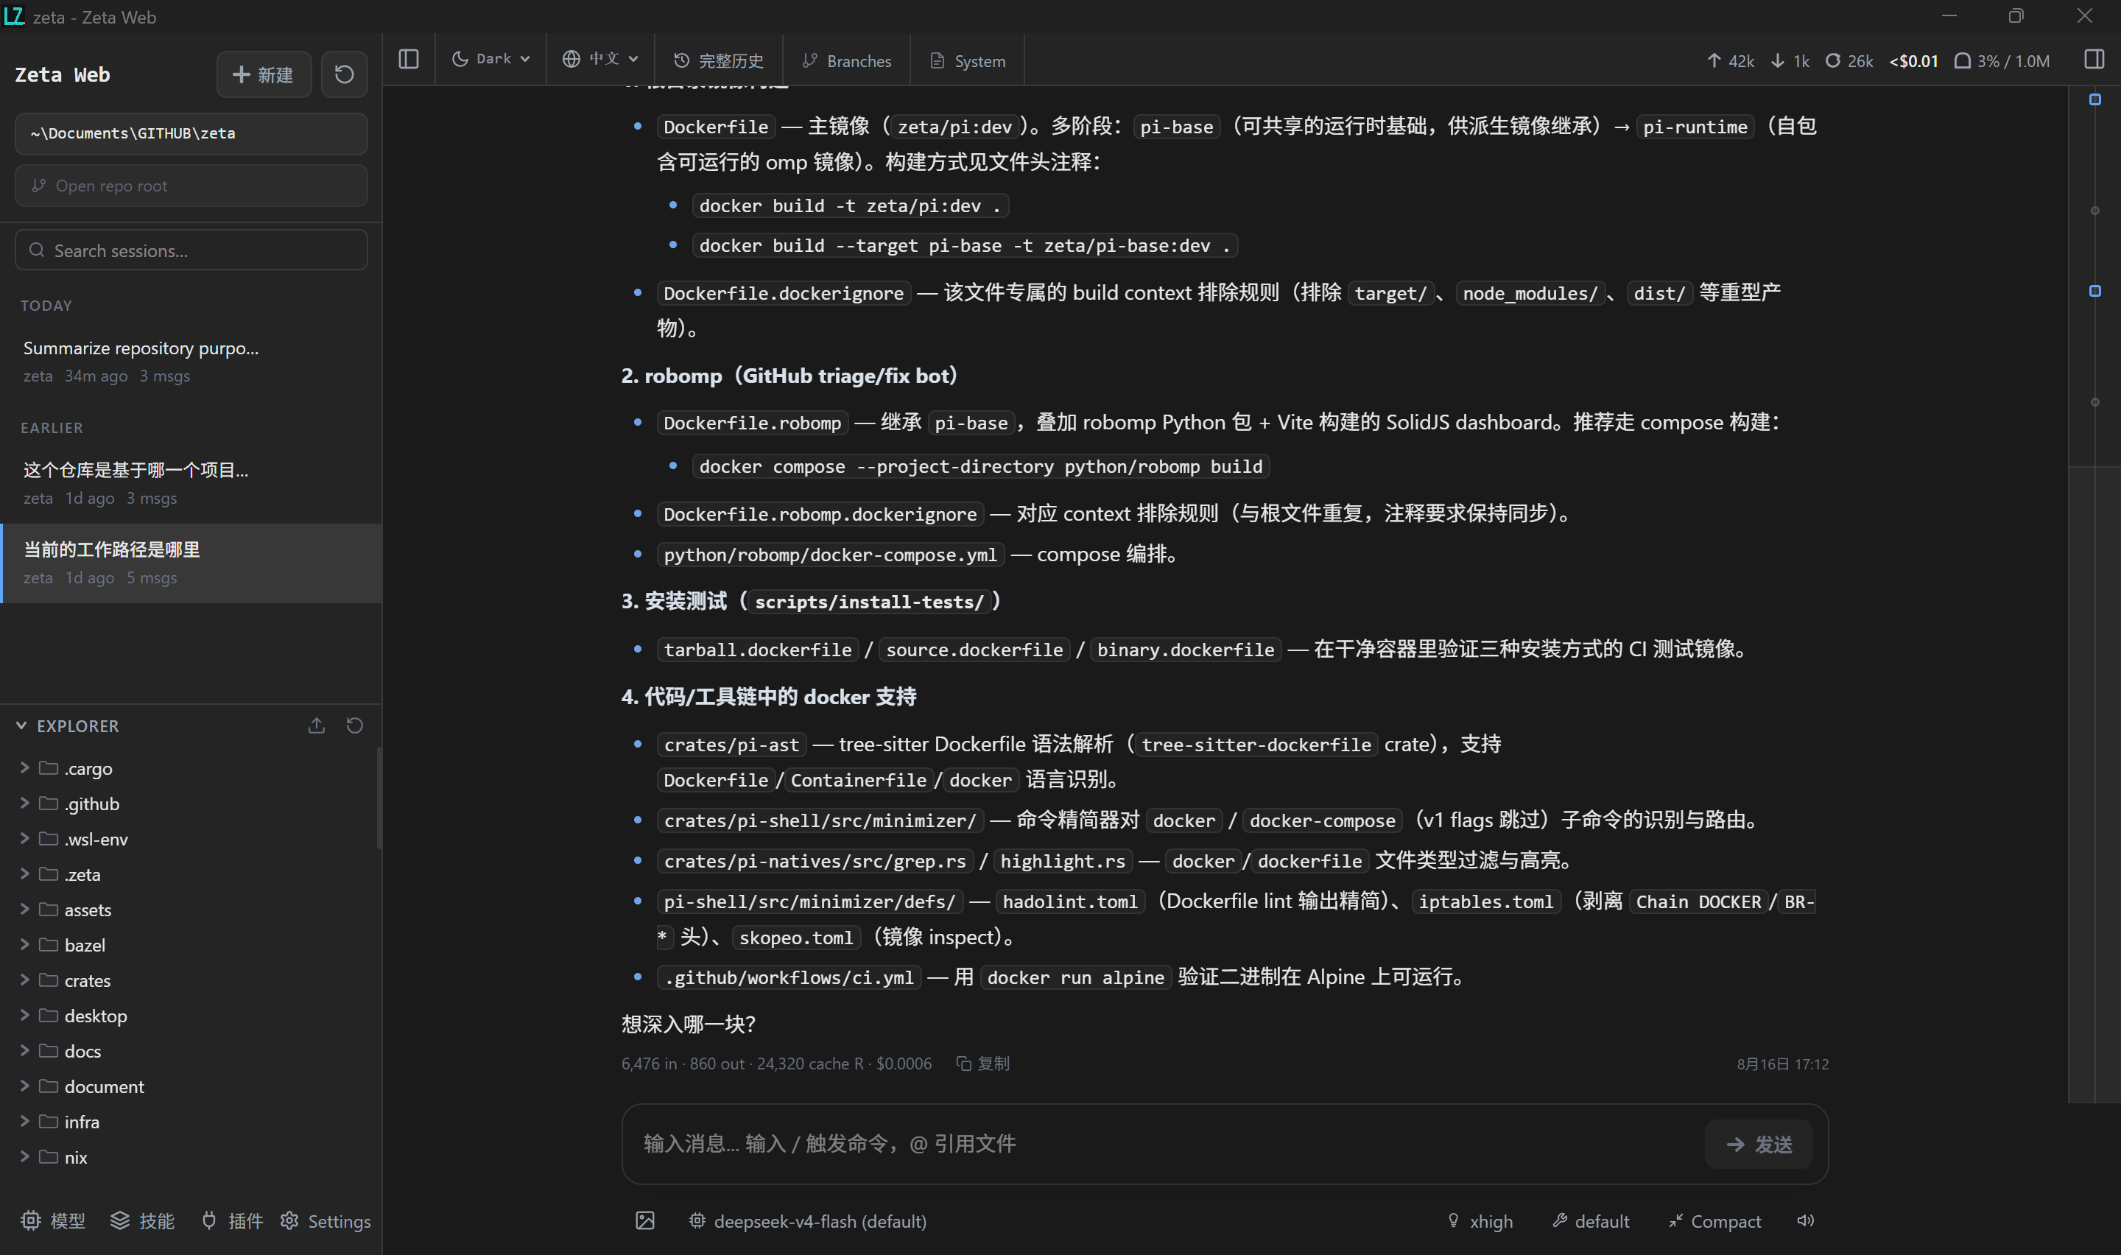Click the 发送 send button

click(x=1759, y=1145)
